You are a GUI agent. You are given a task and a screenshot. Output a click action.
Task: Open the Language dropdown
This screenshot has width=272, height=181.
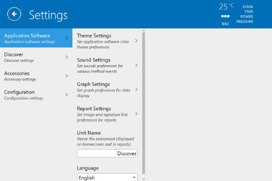(x=107, y=177)
